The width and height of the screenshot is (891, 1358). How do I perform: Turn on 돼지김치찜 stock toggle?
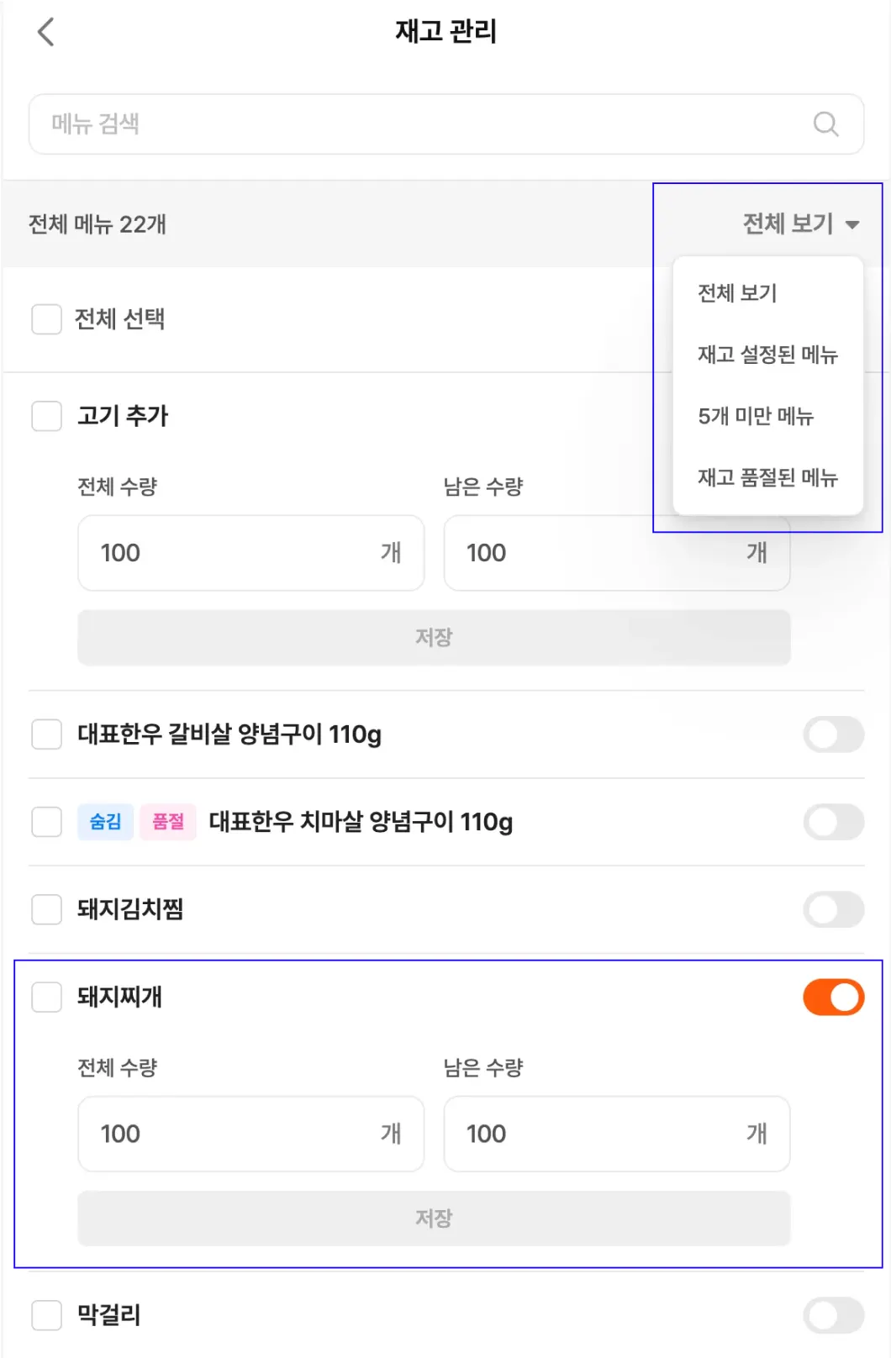click(x=833, y=909)
